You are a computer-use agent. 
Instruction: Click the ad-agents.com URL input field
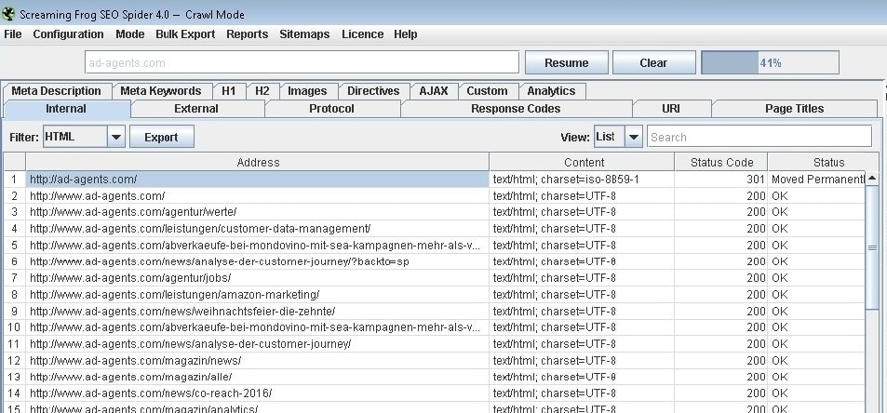302,62
